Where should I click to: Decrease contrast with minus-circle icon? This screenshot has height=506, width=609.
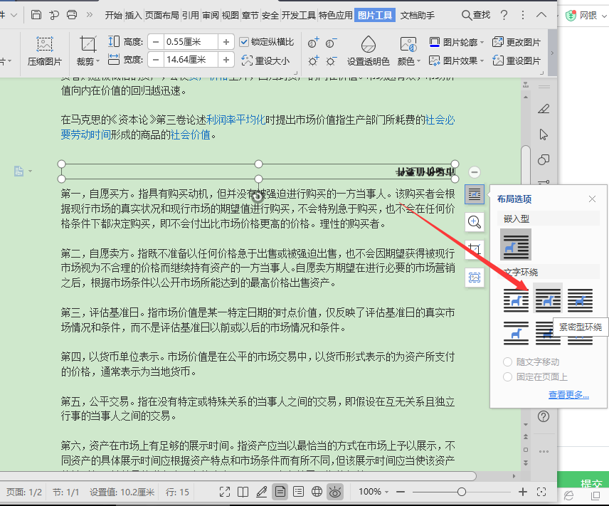pos(332,42)
